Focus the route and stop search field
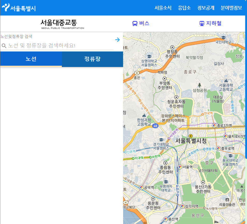The height and width of the screenshot is (224, 247). coord(57,46)
